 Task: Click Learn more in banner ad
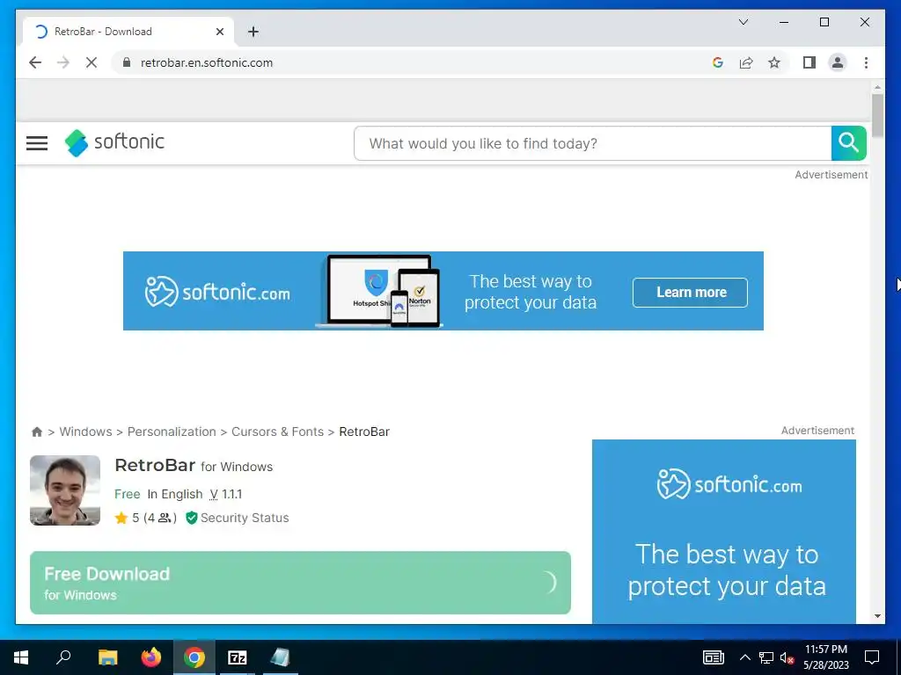(x=690, y=292)
